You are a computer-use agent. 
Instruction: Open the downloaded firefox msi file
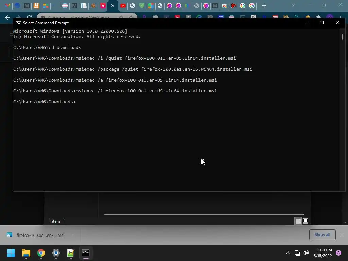click(x=40, y=235)
